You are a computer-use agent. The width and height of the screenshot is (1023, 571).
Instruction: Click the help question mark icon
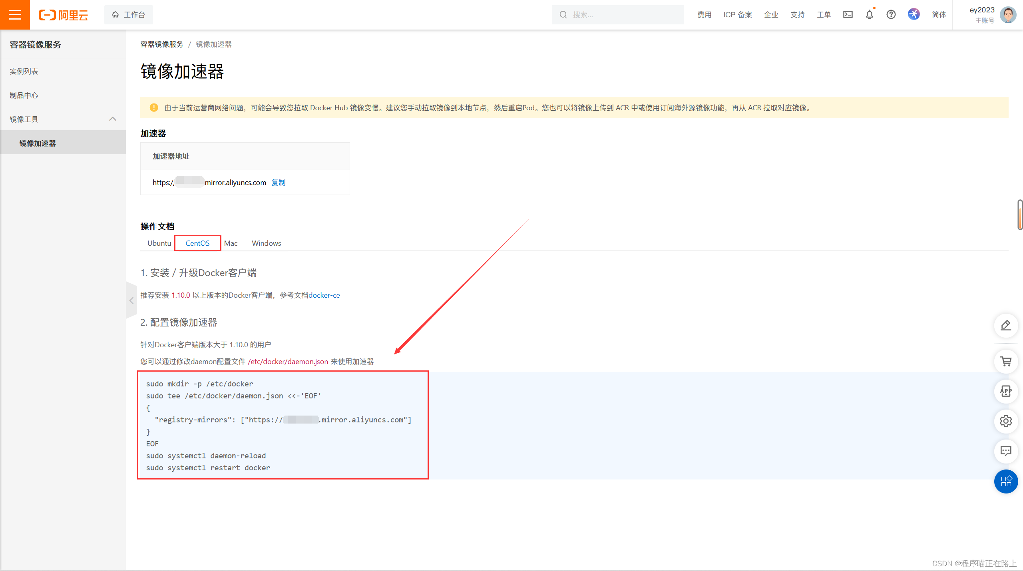pos(891,15)
